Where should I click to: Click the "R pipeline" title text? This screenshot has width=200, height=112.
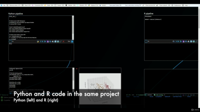click(x=149, y=14)
